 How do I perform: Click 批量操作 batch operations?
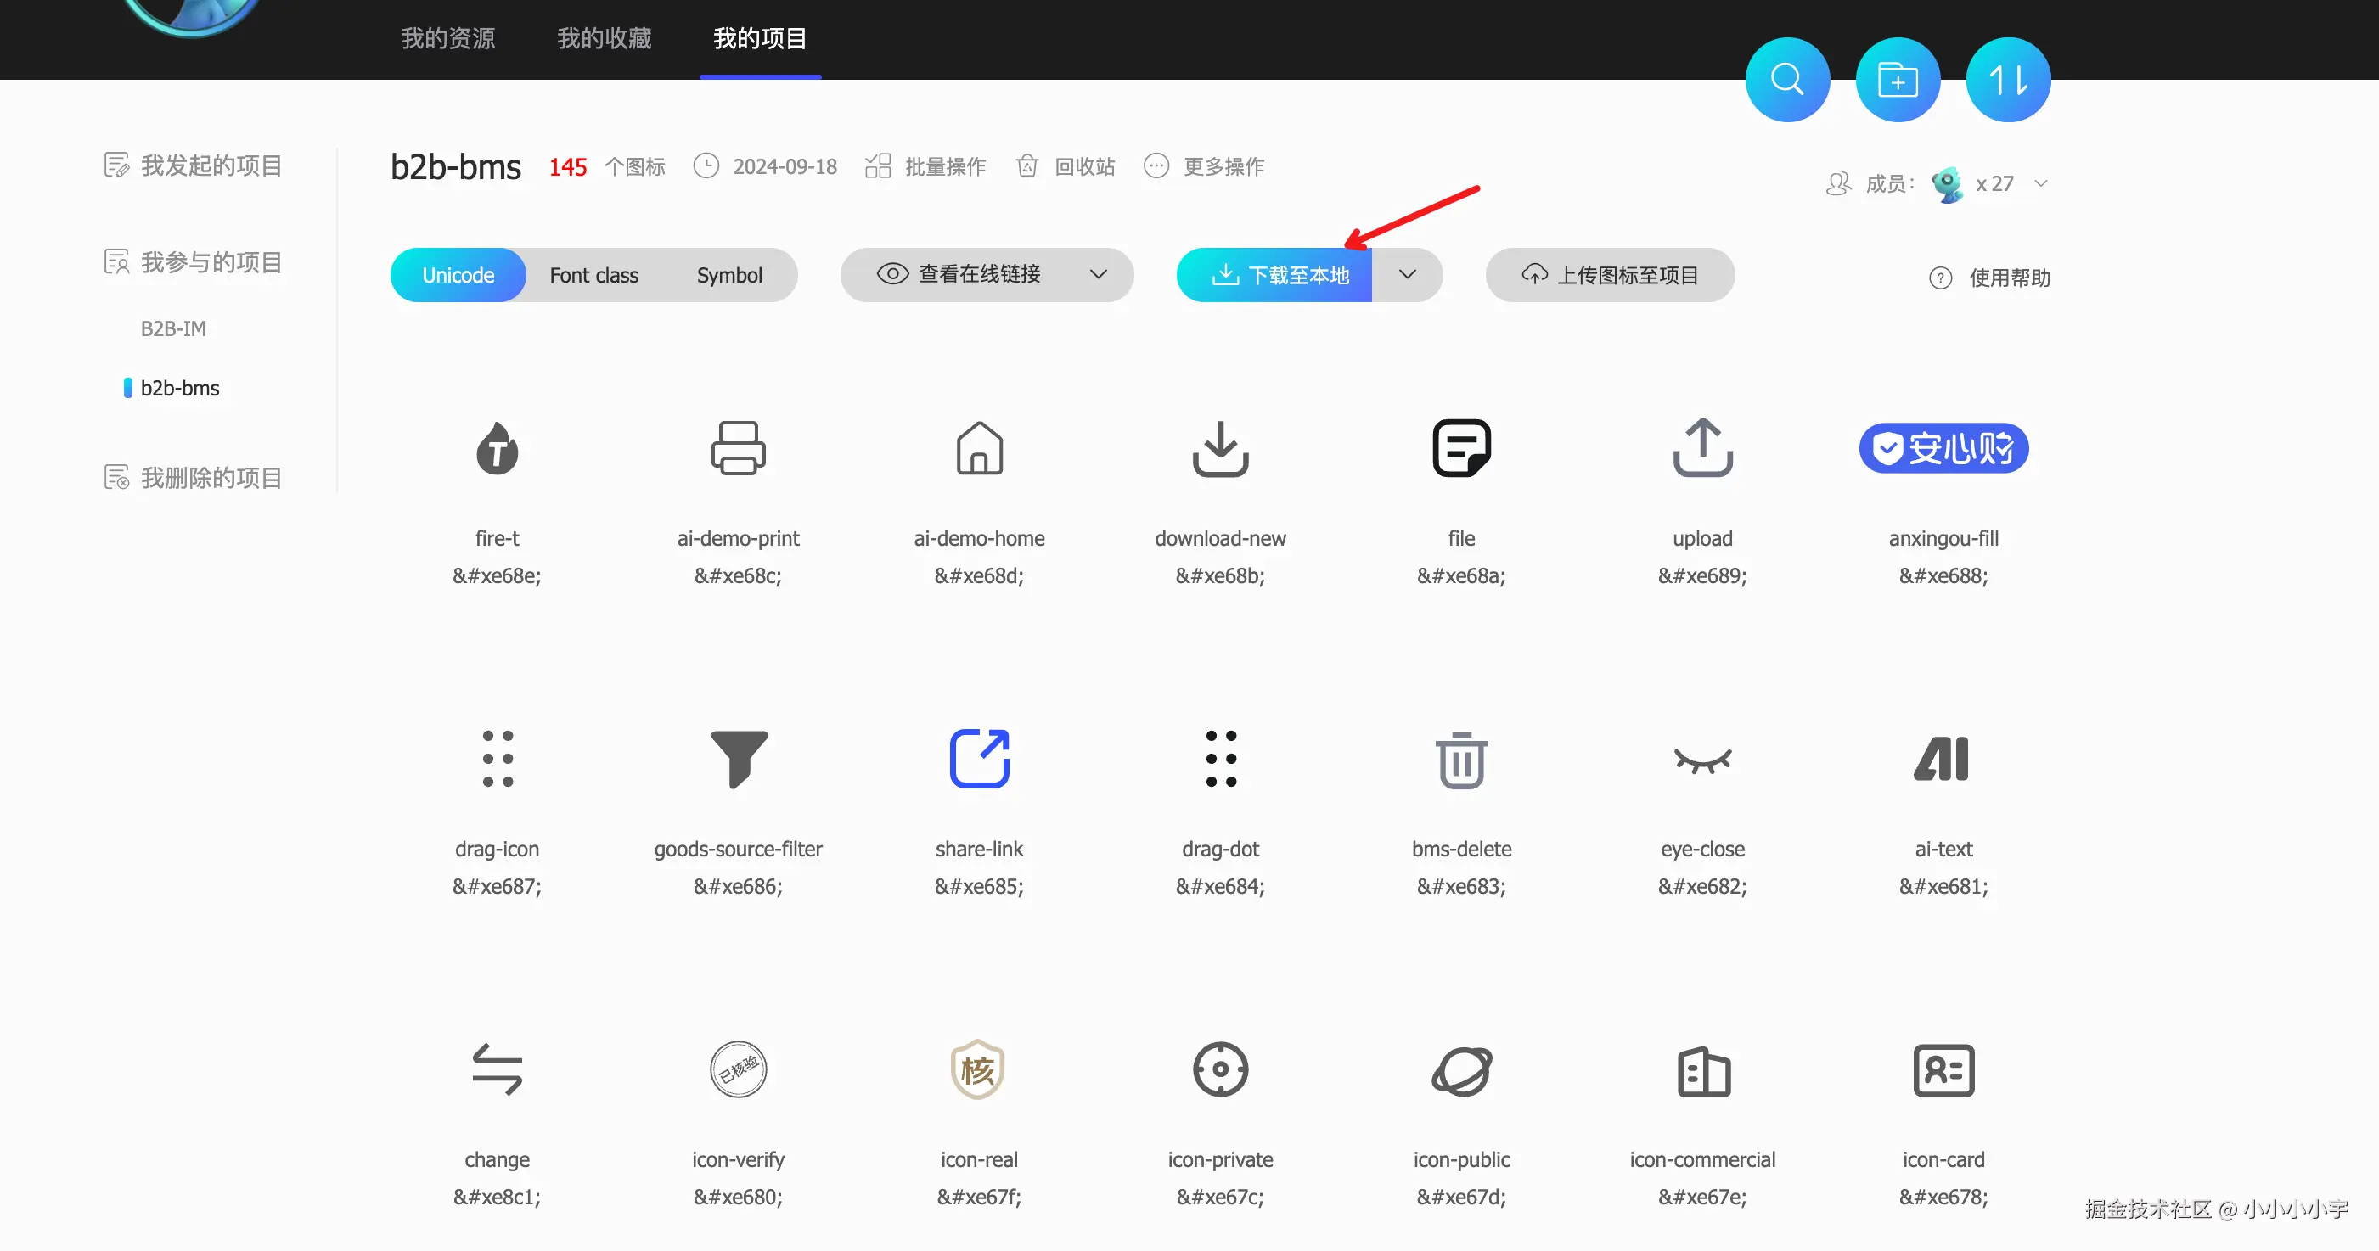(925, 166)
